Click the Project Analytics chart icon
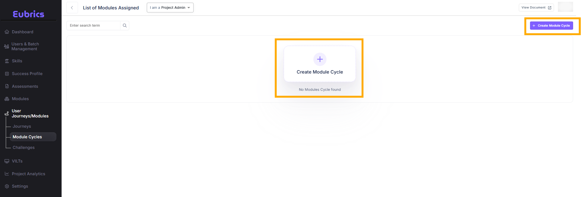The width and height of the screenshot is (581, 197). pos(7,174)
